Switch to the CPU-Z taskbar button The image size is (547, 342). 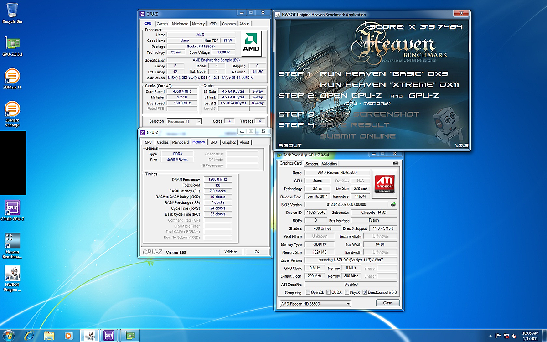[x=109, y=335]
